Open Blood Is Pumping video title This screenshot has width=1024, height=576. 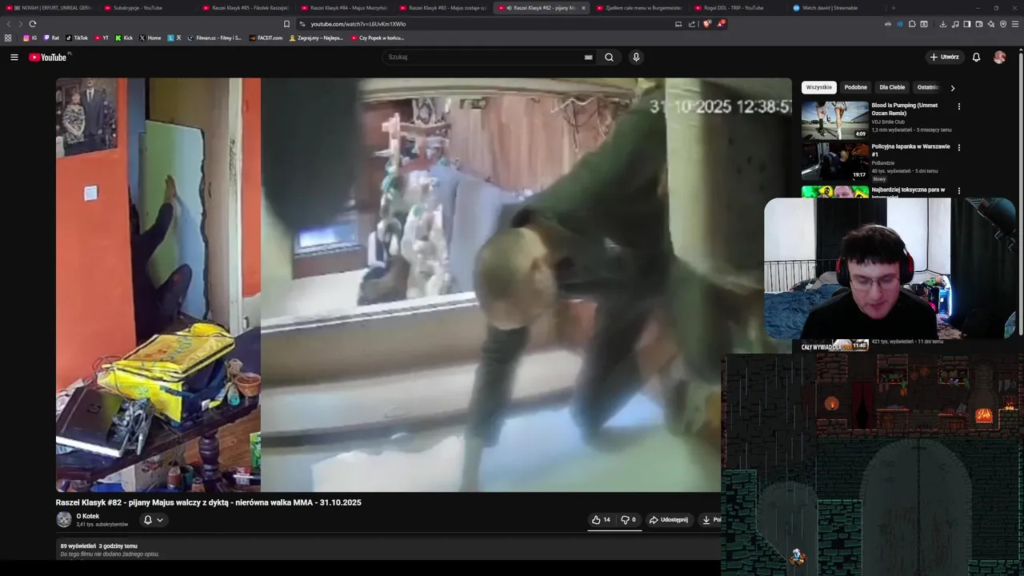905,109
